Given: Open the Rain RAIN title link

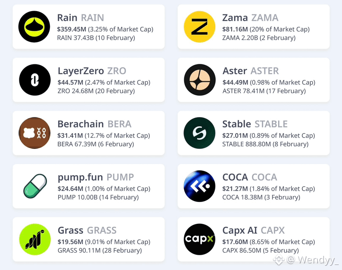Looking at the screenshot, I should tap(80, 18).
